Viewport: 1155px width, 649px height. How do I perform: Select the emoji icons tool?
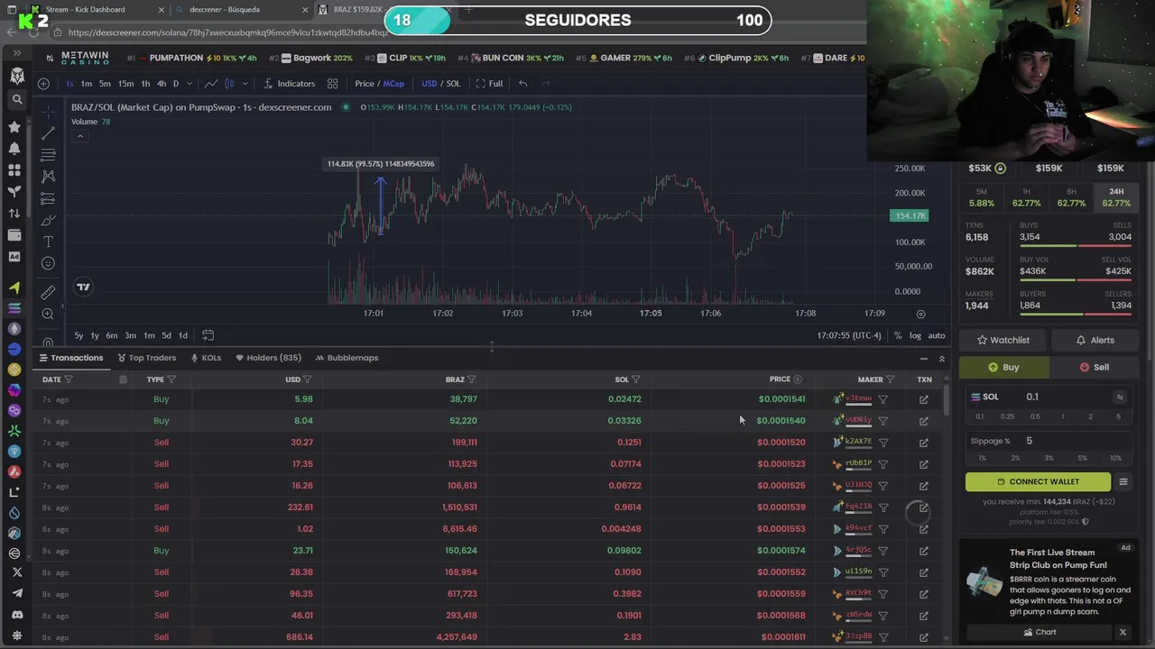tap(48, 263)
